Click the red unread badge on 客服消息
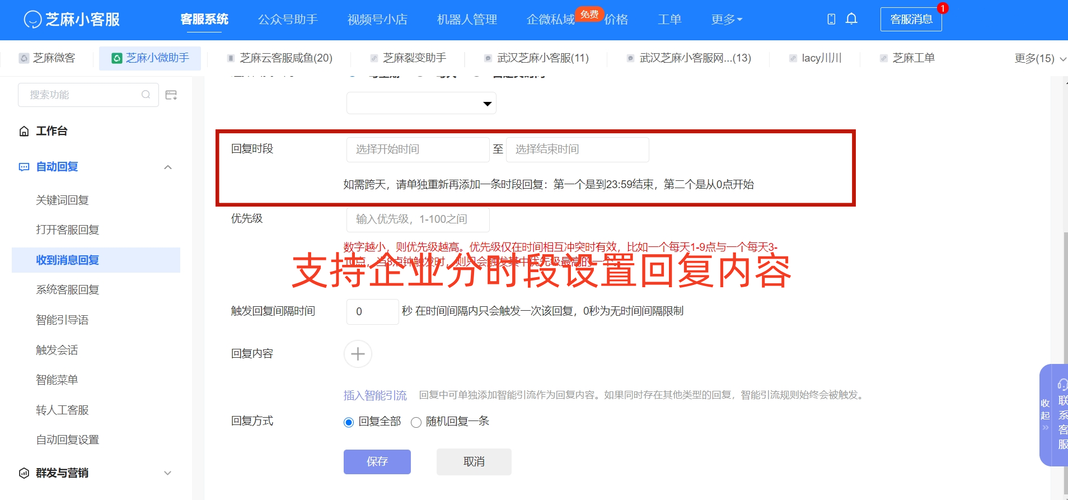The height and width of the screenshot is (500, 1068). pyautogui.click(x=943, y=8)
